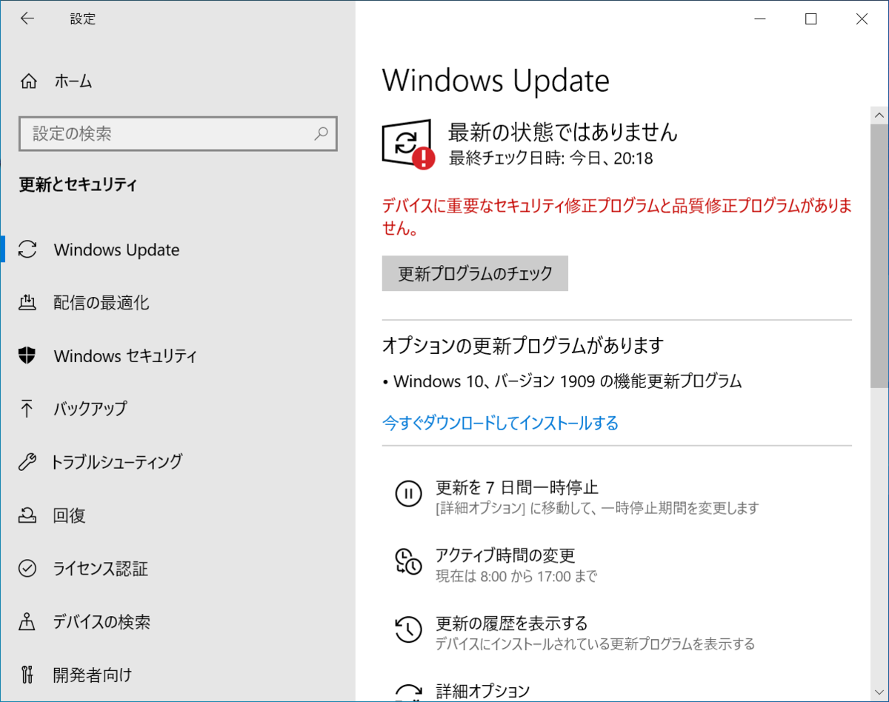Click the トラブルシューティング wrench icon

(x=27, y=462)
